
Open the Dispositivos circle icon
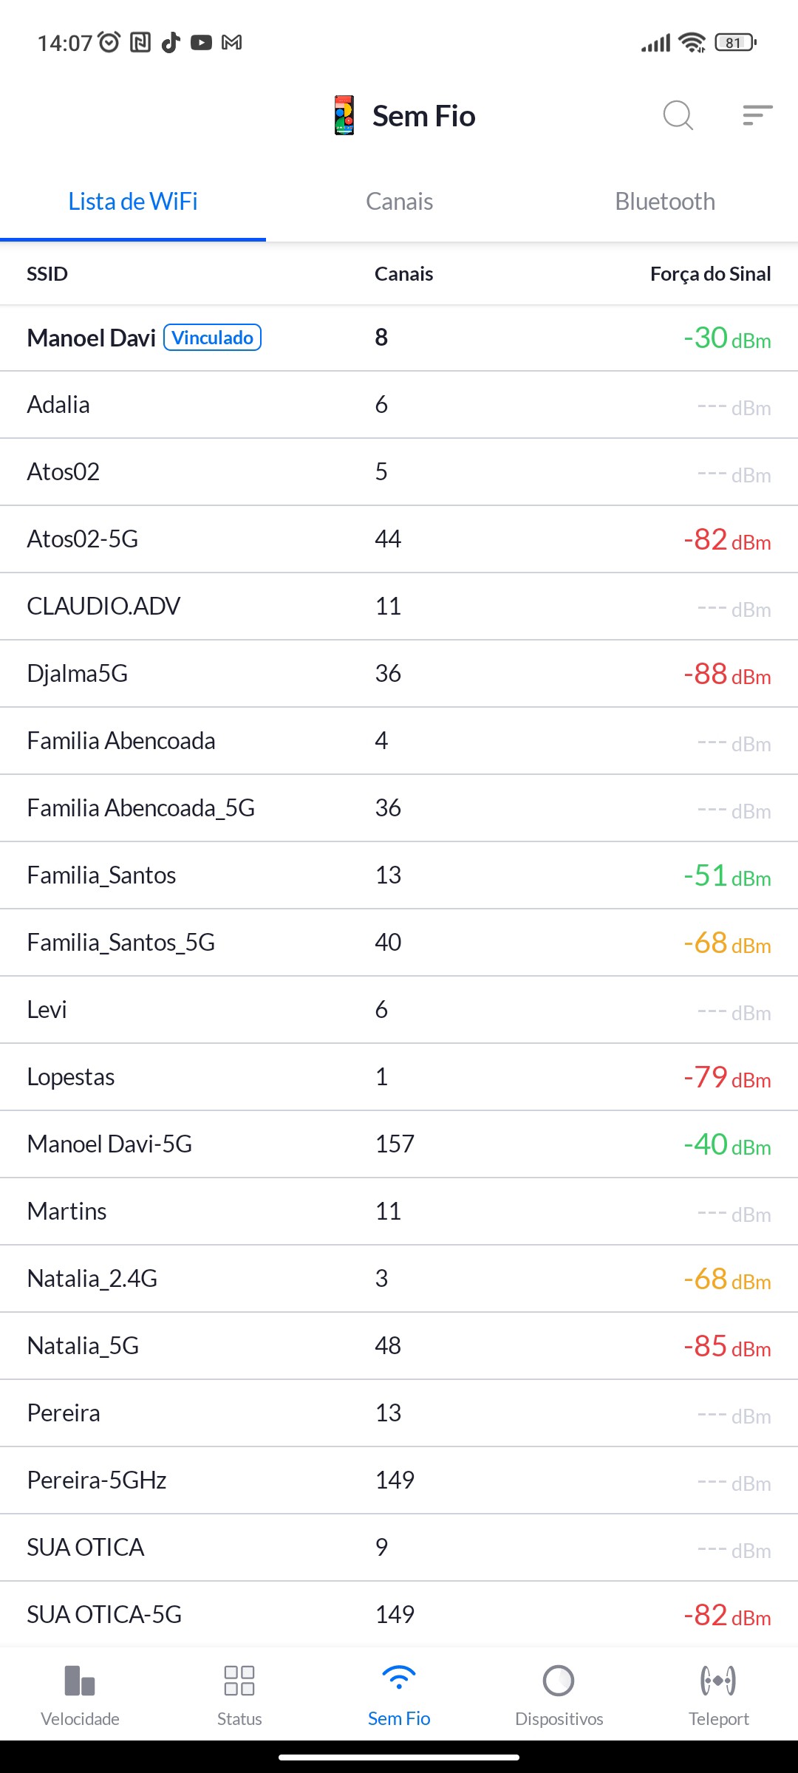tap(559, 1681)
